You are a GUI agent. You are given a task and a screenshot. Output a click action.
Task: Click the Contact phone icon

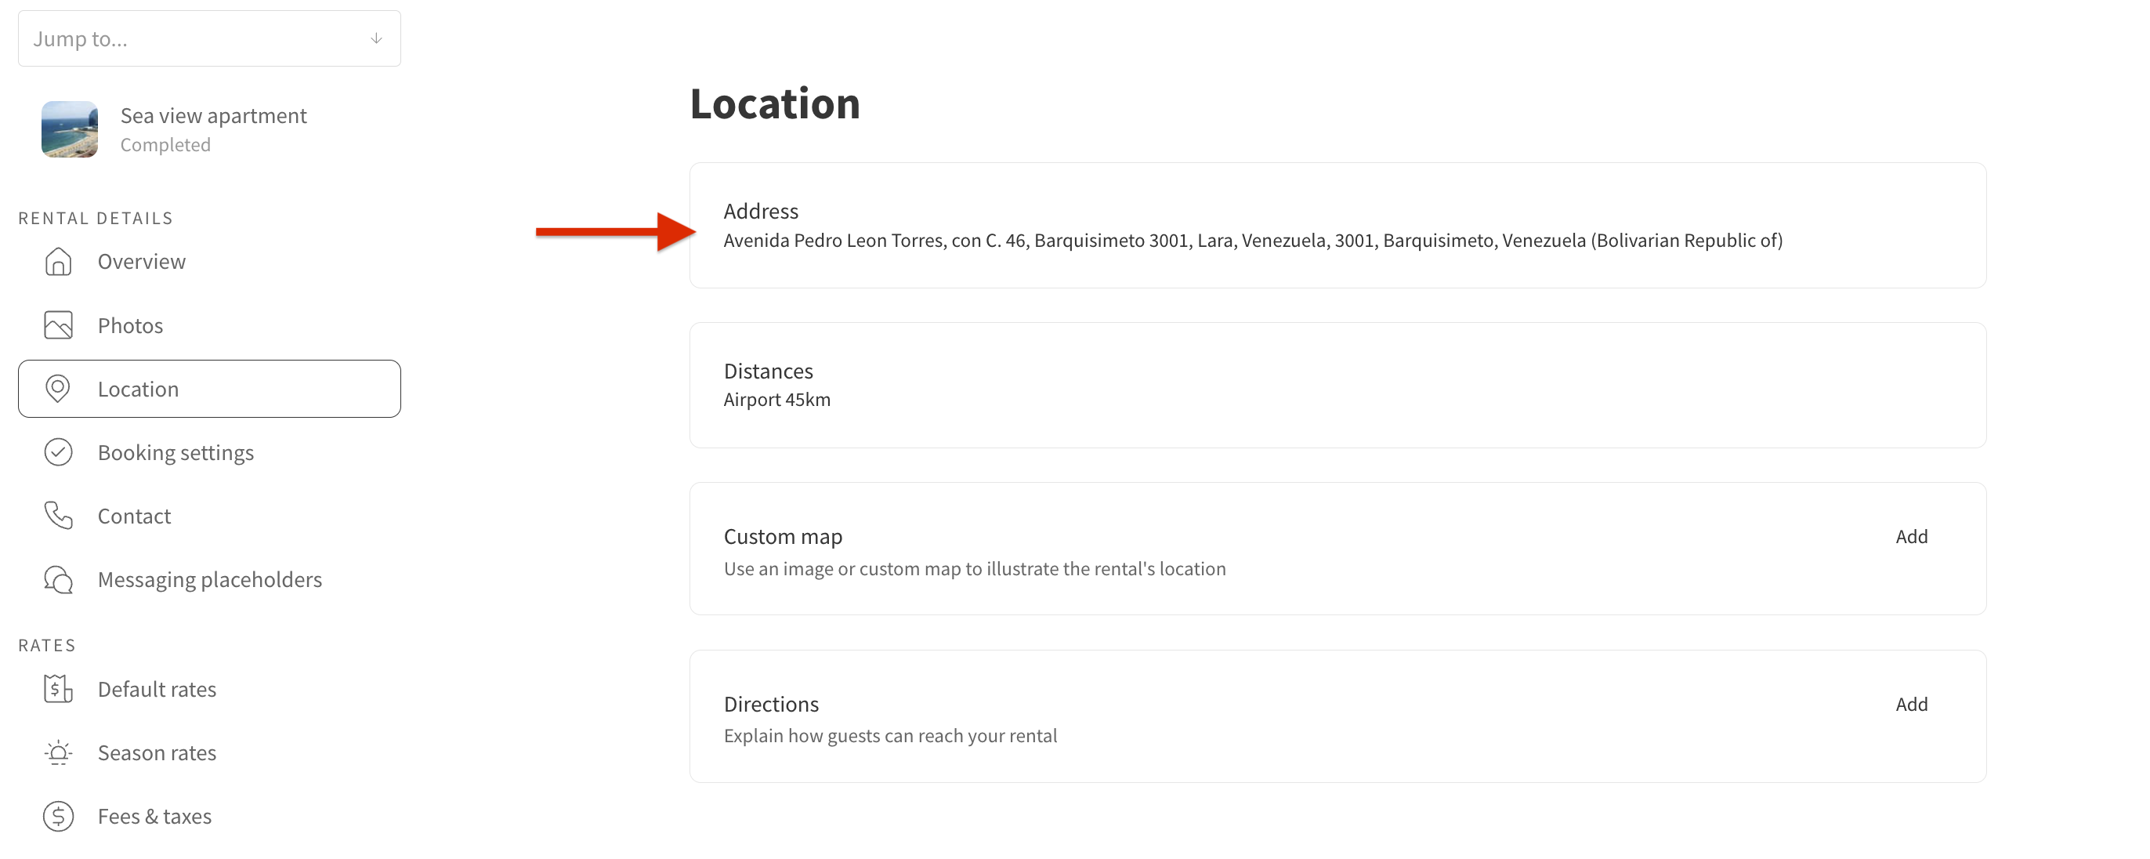tap(58, 516)
